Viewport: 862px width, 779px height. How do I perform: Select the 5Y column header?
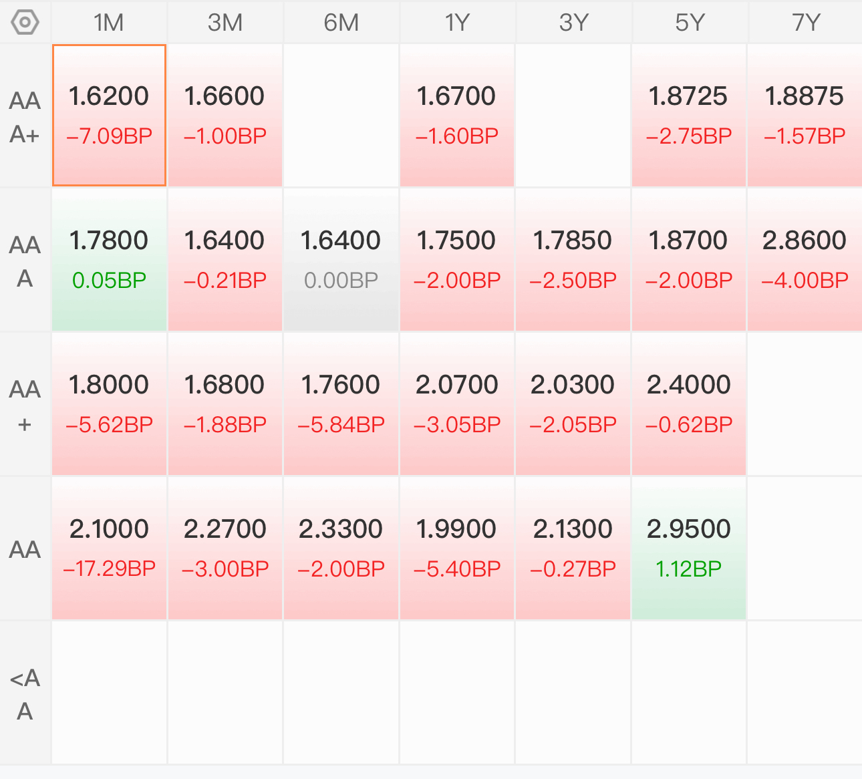689,22
